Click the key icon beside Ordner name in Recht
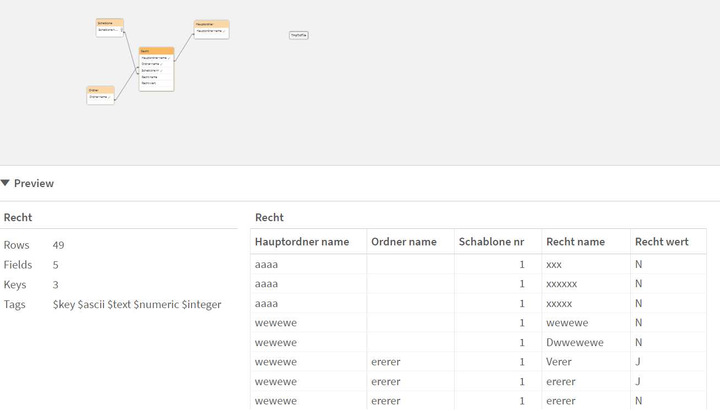 (161, 64)
